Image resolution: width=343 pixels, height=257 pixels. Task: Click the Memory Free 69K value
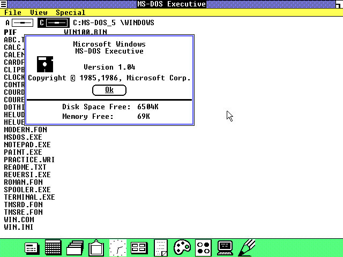click(144, 116)
